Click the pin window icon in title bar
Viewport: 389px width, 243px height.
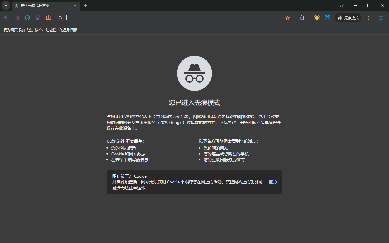pos(342,6)
